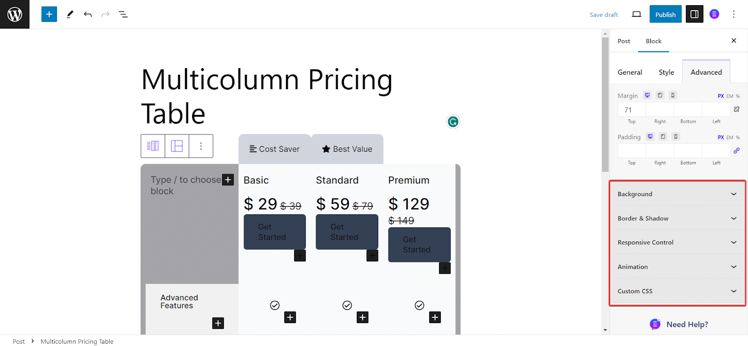Viewport: 748px width, 346px height.
Task: Undo last change with arrow icon
Action: 88,14
